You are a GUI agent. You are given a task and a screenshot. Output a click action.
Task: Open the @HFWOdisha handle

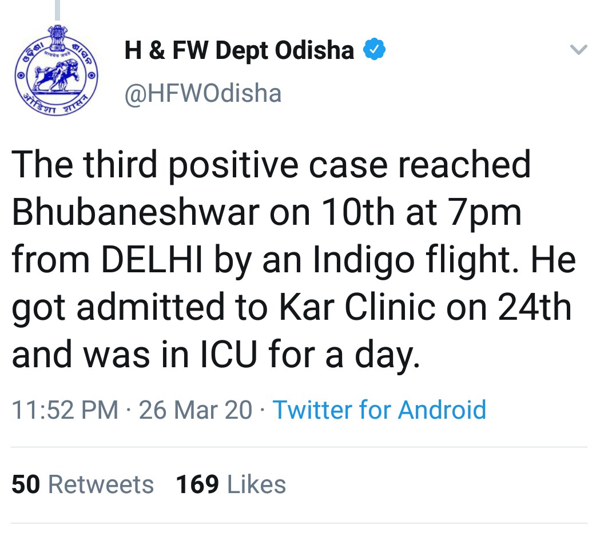coord(203,93)
